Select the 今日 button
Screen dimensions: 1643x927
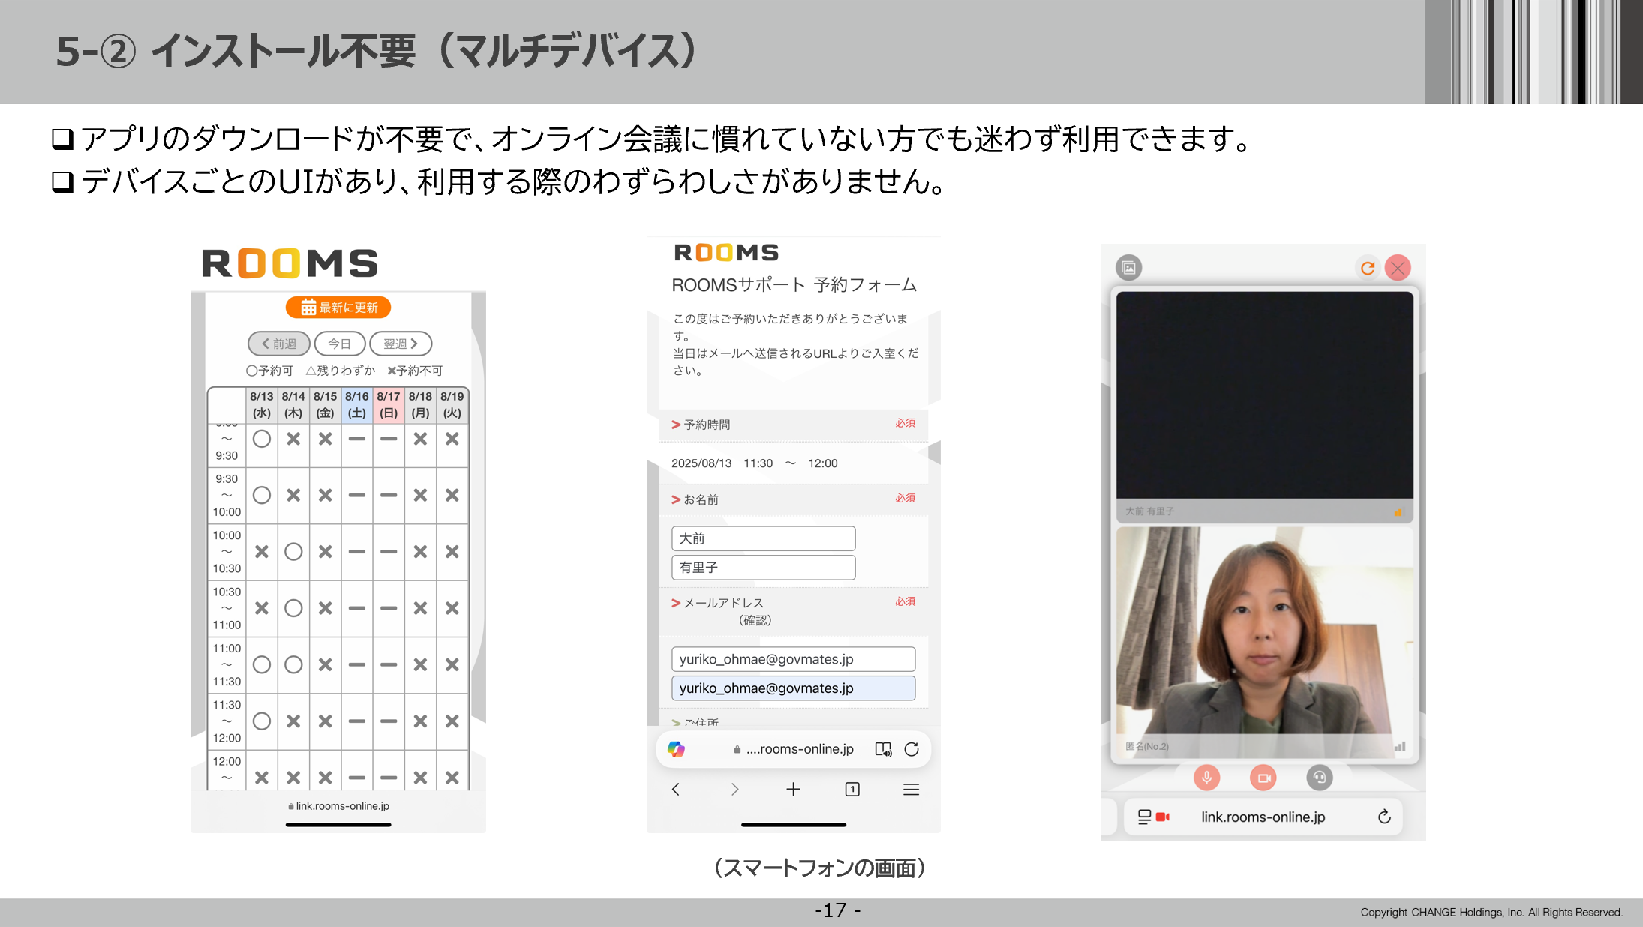(340, 343)
